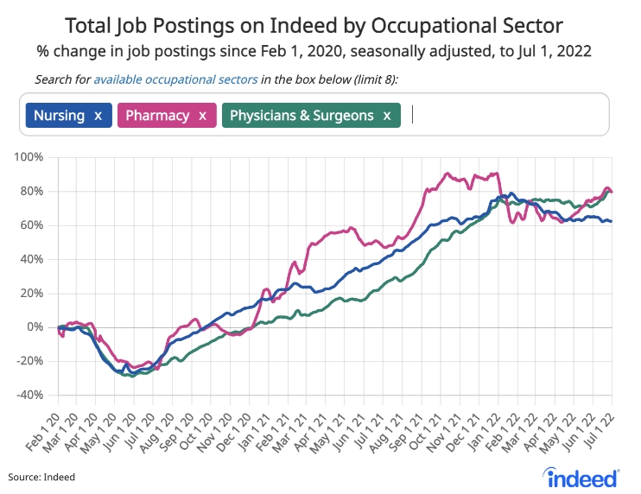Click the blue Nursing tag label
641x494 pixels.
pos(60,115)
